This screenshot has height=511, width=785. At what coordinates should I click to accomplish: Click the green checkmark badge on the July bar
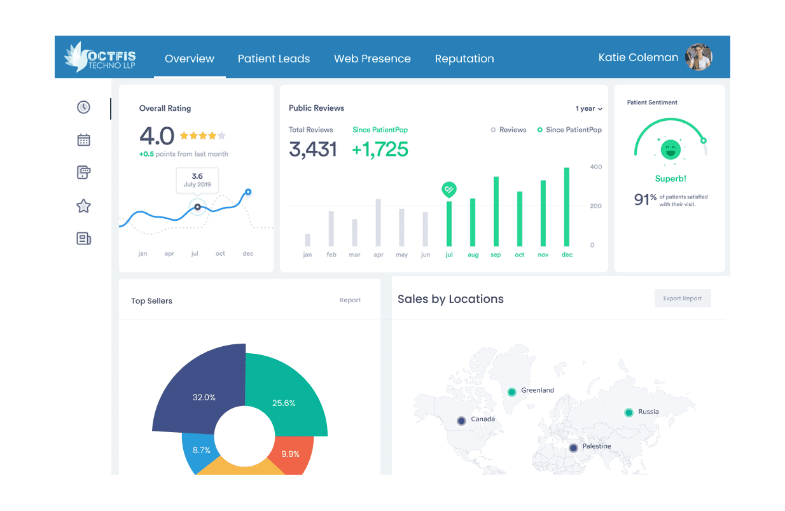[x=449, y=189]
